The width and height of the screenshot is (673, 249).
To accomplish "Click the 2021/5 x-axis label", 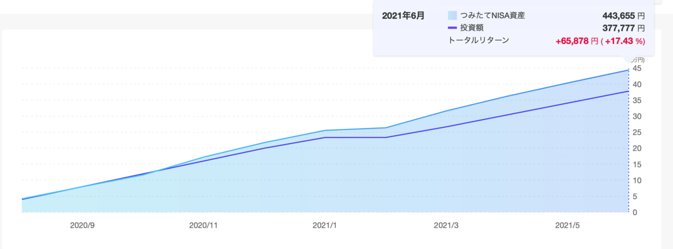I will (568, 225).
